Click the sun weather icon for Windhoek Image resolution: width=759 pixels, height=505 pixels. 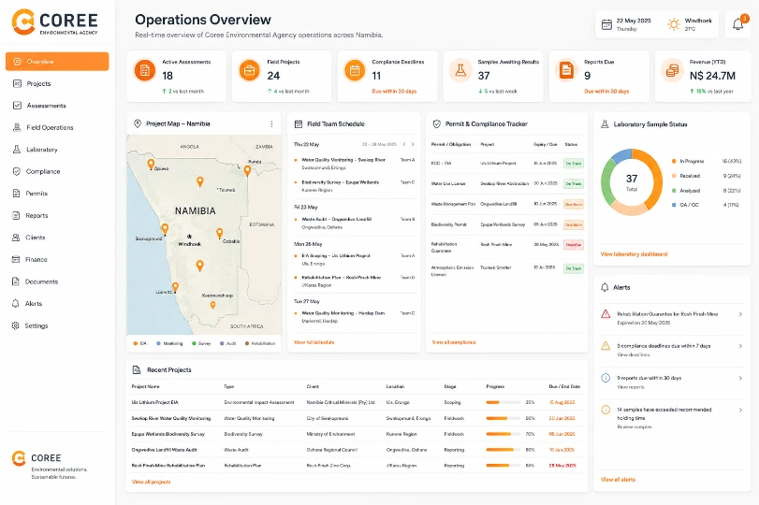[673, 24]
